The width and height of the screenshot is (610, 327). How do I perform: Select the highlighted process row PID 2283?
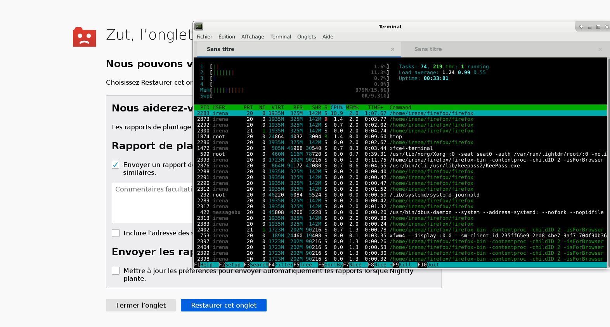[x=400, y=113]
